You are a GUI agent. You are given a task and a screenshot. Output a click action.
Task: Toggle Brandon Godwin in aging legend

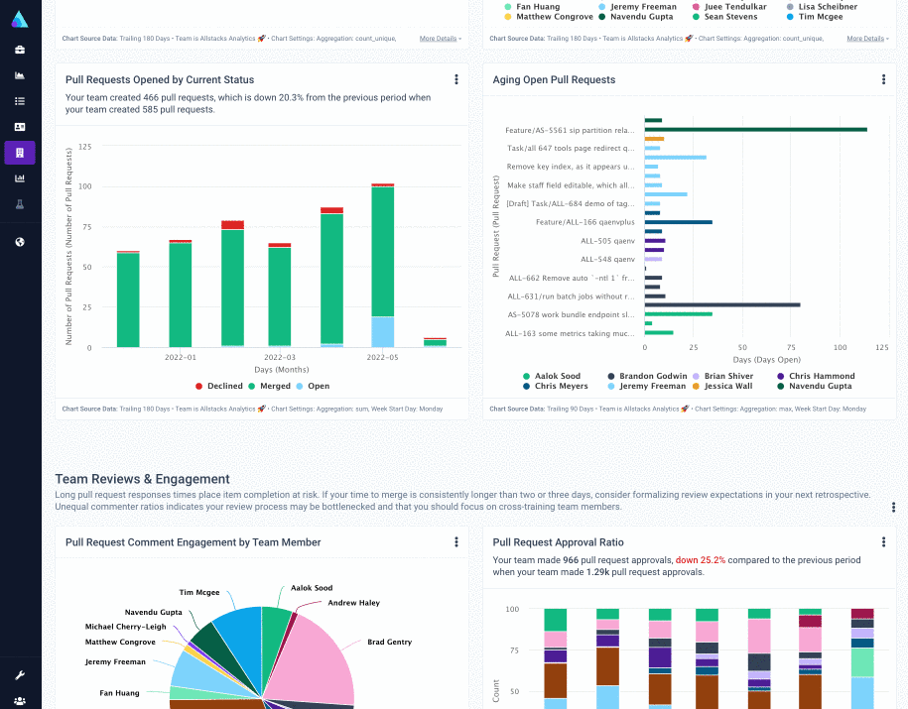[647, 376]
